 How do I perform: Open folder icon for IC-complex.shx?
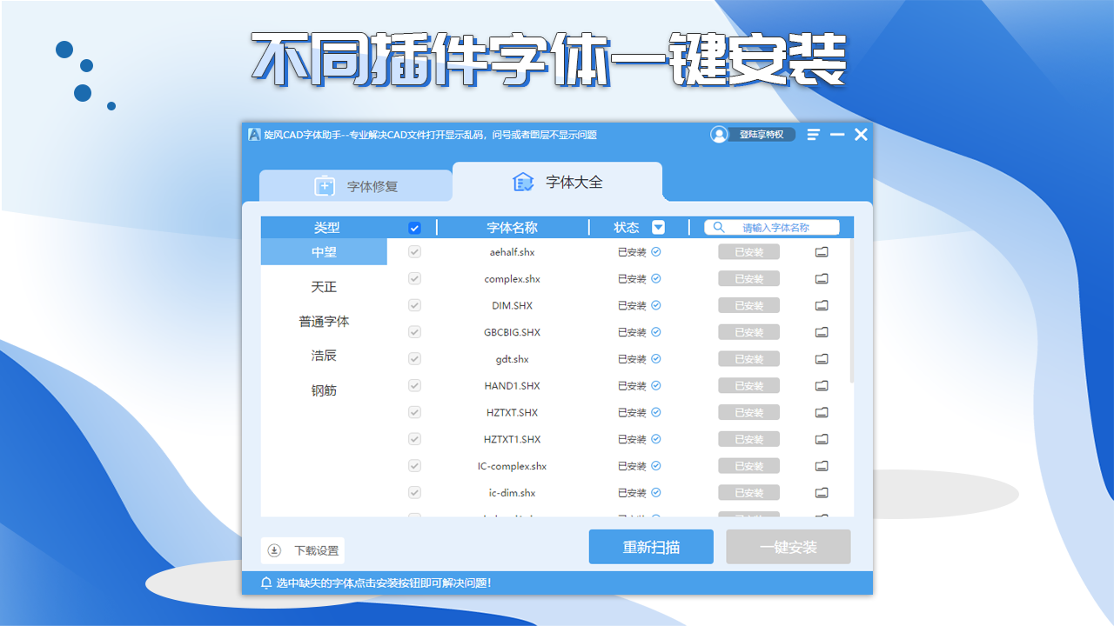[x=822, y=466]
